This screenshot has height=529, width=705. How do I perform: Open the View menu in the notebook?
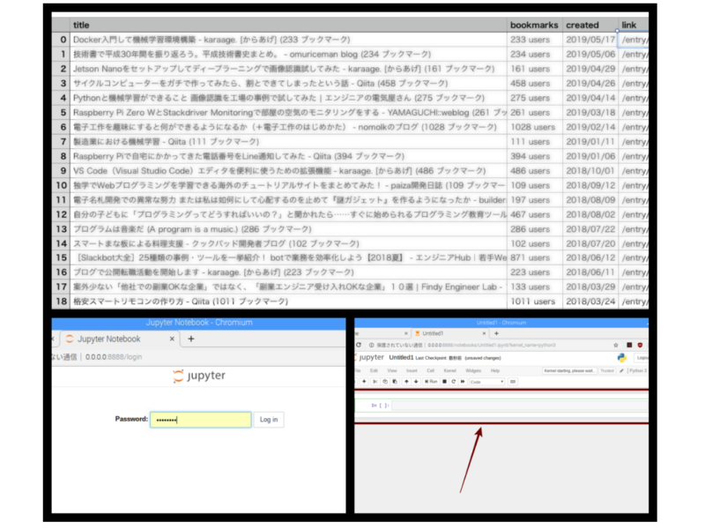click(x=392, y=370)
